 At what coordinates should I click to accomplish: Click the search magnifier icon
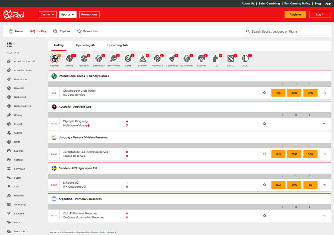tap(248, 31)
